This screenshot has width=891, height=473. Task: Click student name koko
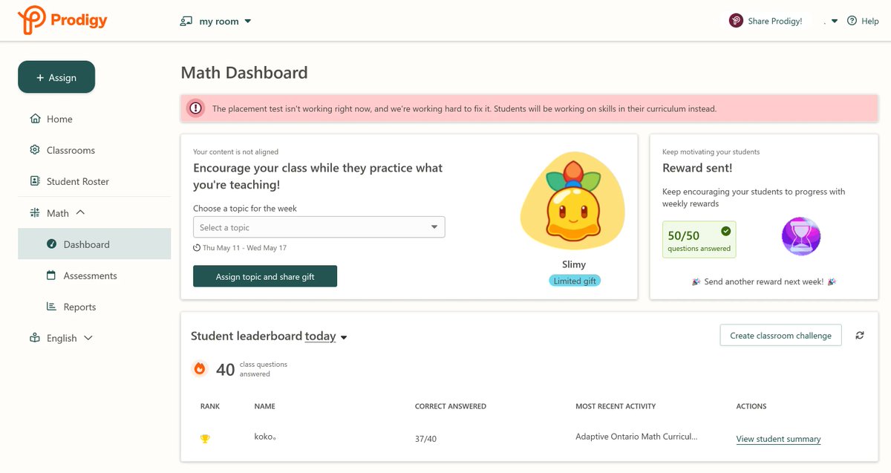264,437
